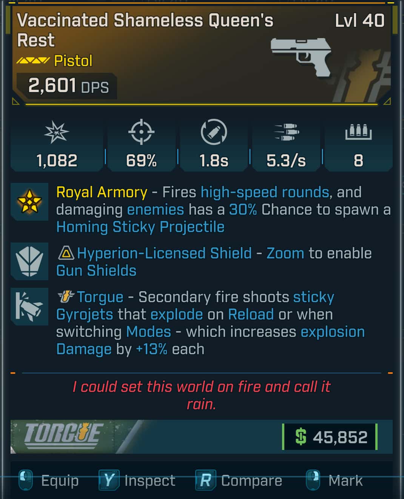
Task: Click the yellow legendary rarity marks
Action: coord(33,60)
